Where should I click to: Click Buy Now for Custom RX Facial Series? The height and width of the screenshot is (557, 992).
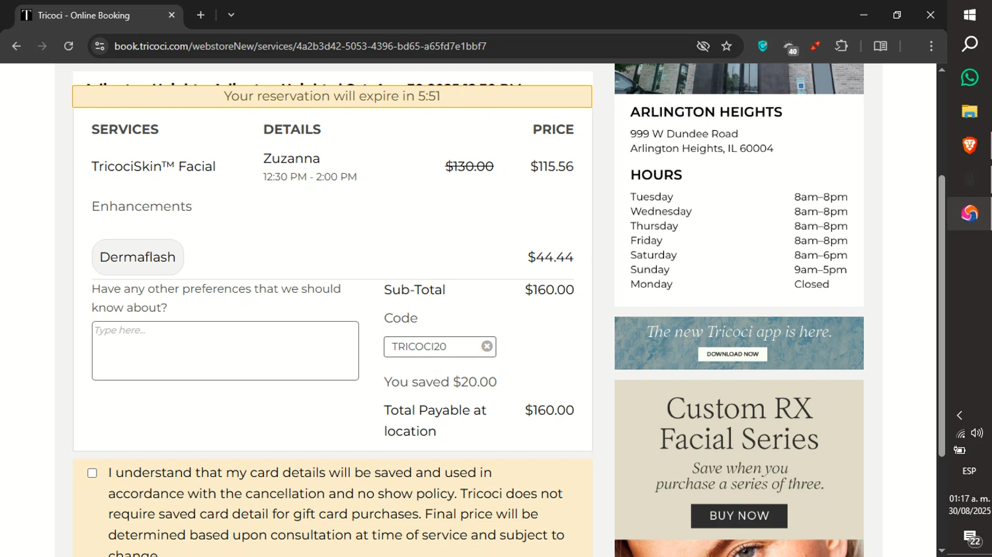739,516
